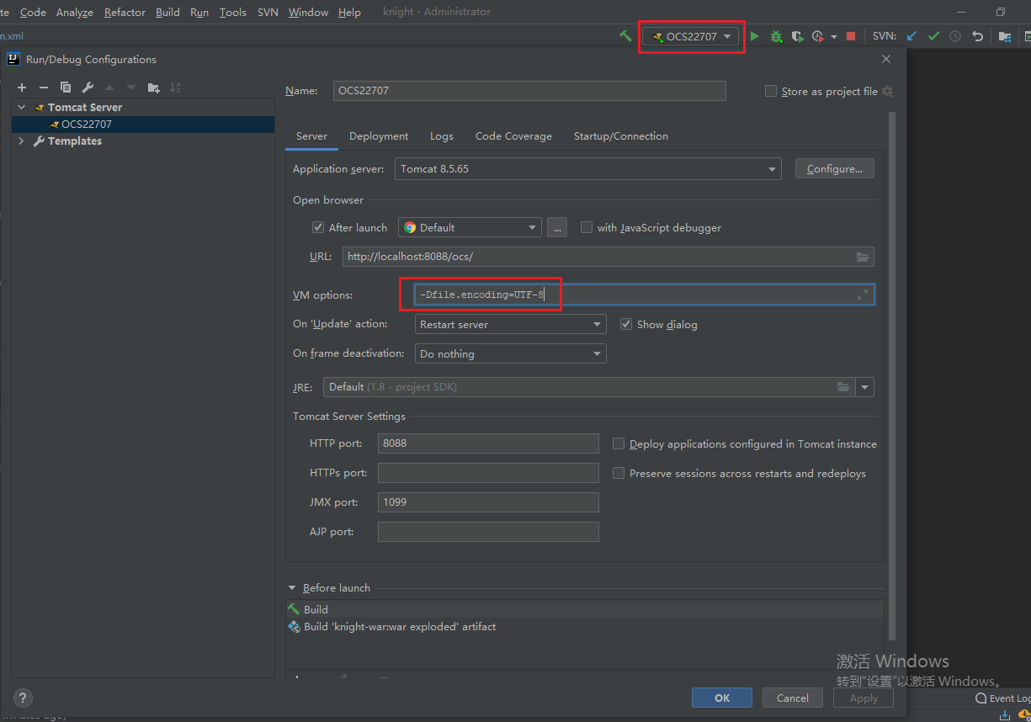Toggle the Show dialog checkbox
The height and width of the screenshot is (722, 1031).
tap(626, 324)
